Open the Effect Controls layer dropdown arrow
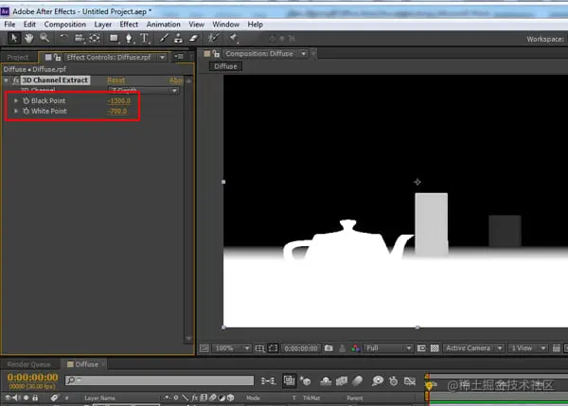 click(162, 57)
